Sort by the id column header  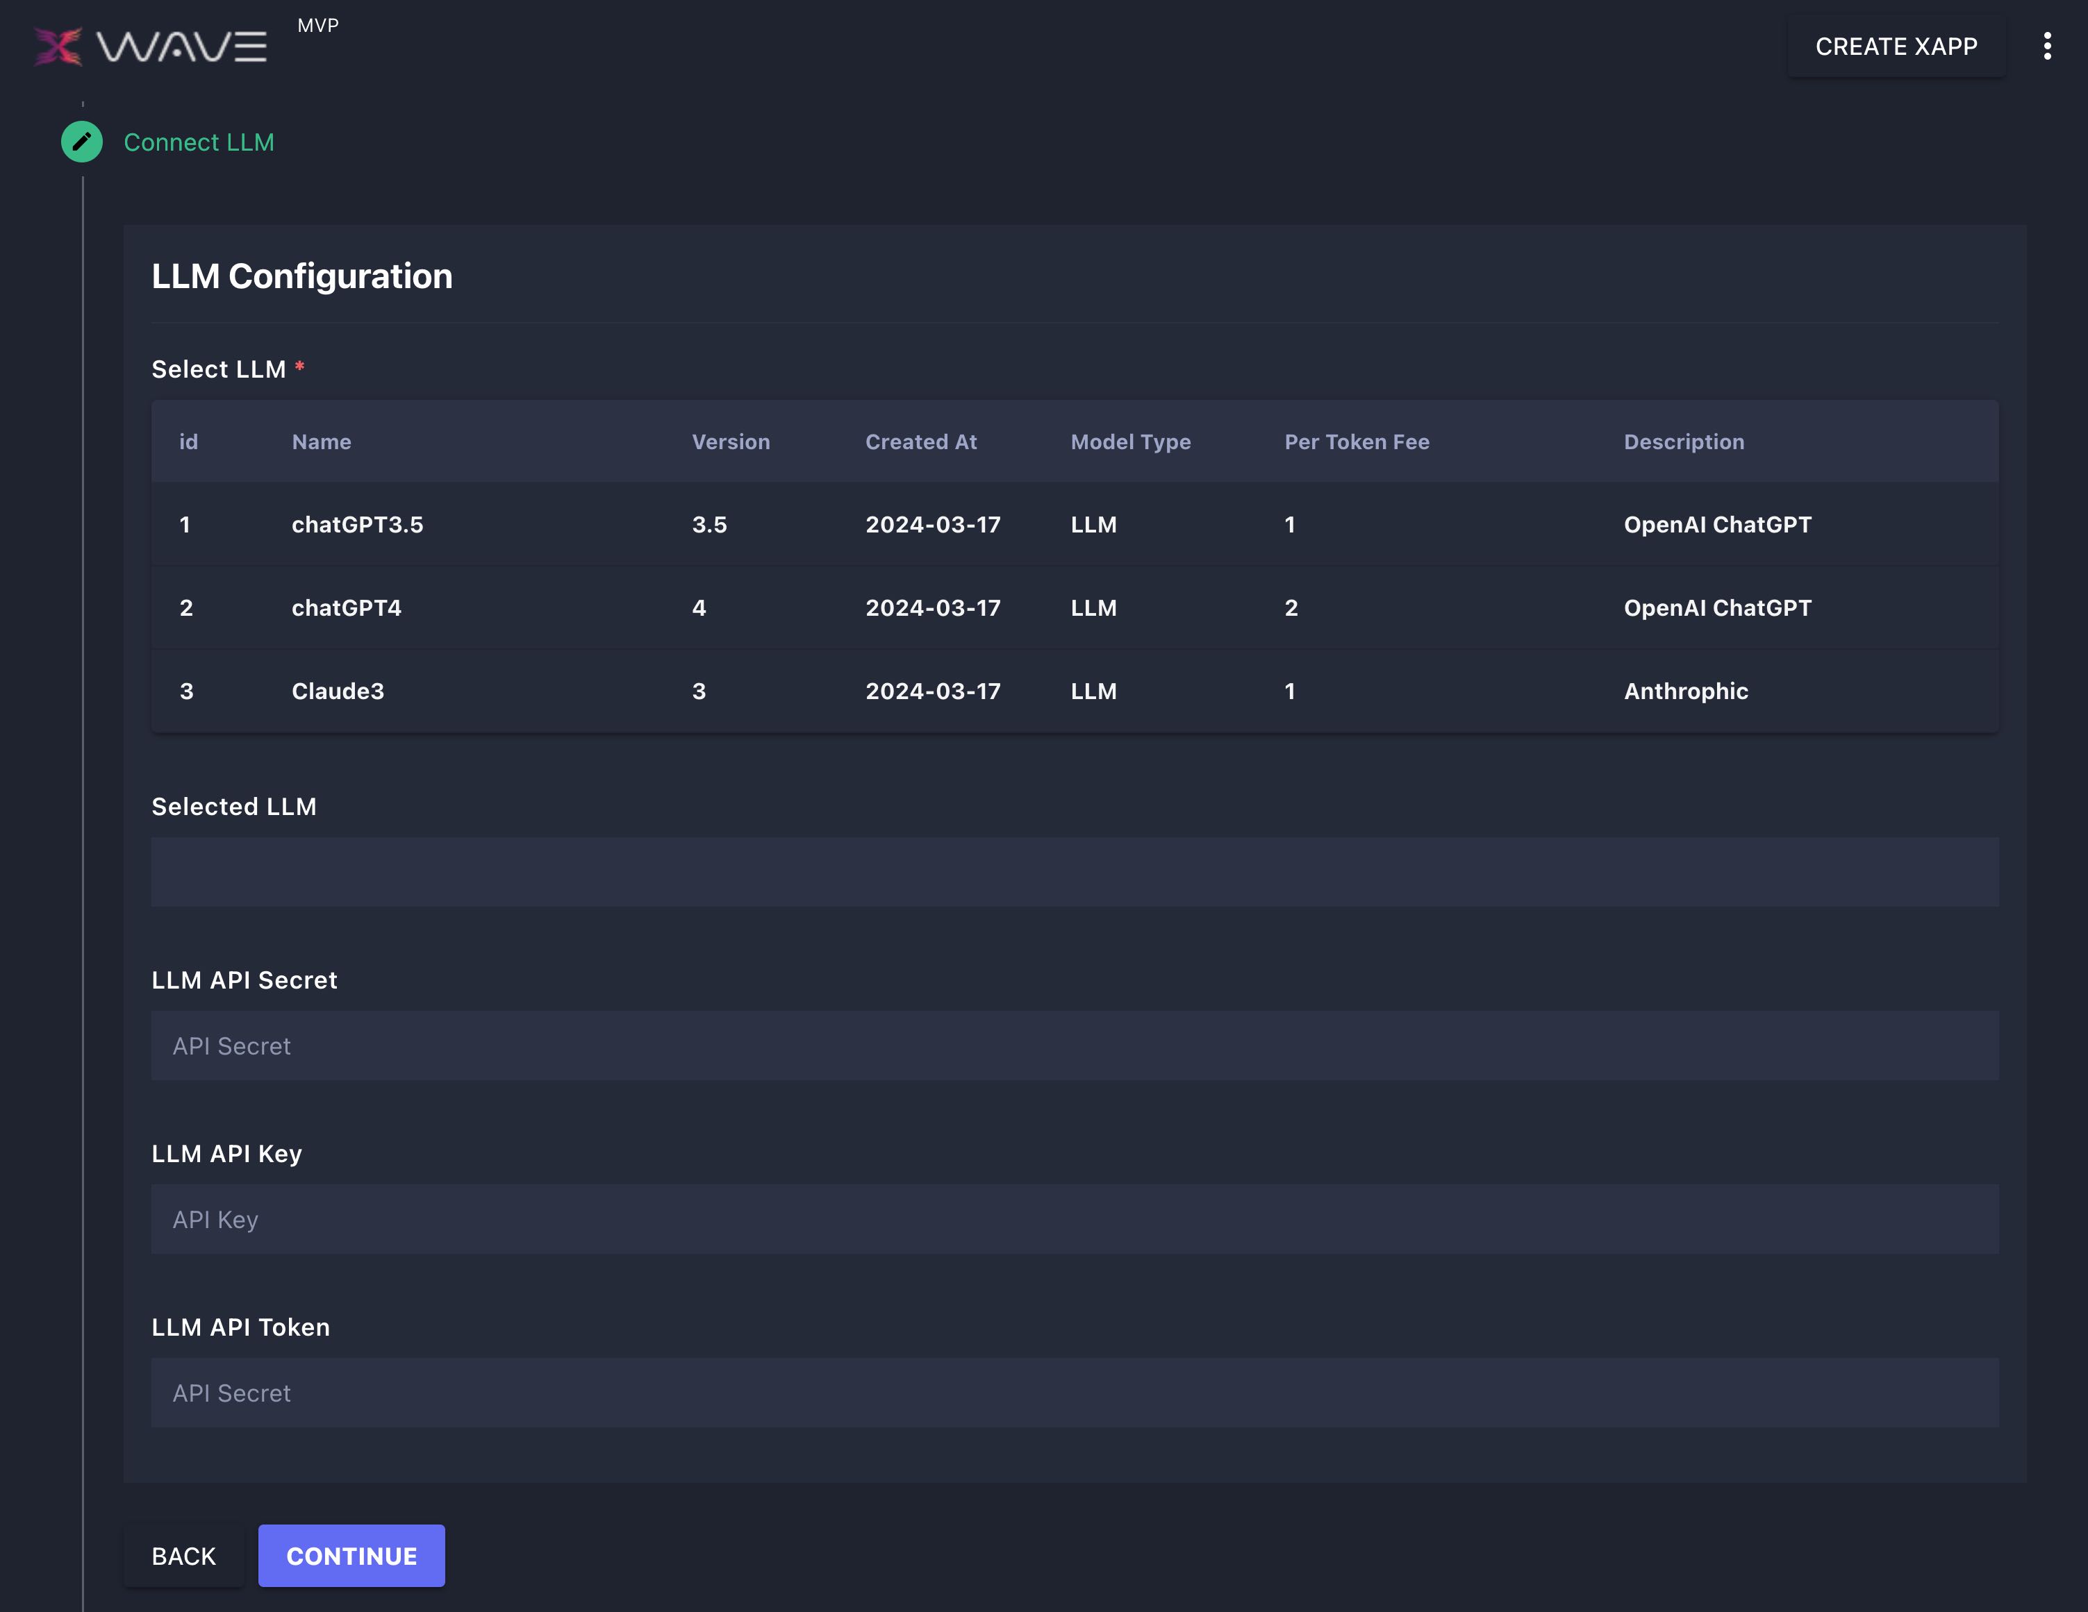[x=188, y=442]
